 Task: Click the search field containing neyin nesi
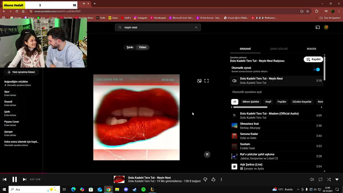pos(158,27)
